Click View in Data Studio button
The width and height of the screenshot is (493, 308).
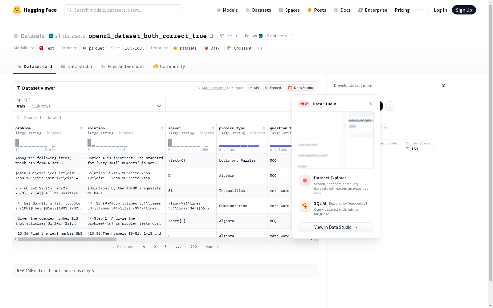click(336, 227)
